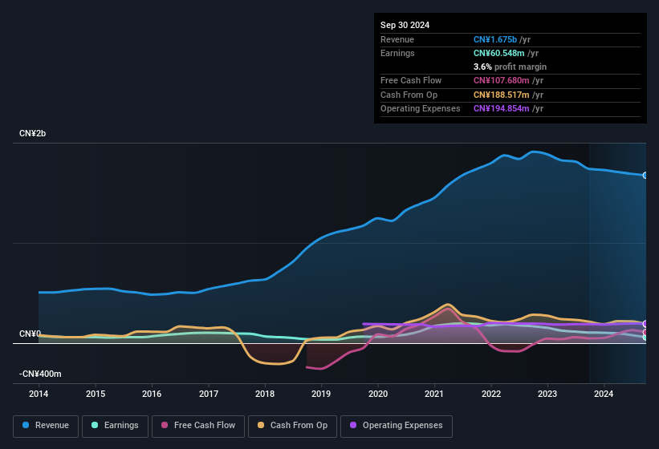
Task: Click the CN¥2b y-axis label
Action: [32, 133]
